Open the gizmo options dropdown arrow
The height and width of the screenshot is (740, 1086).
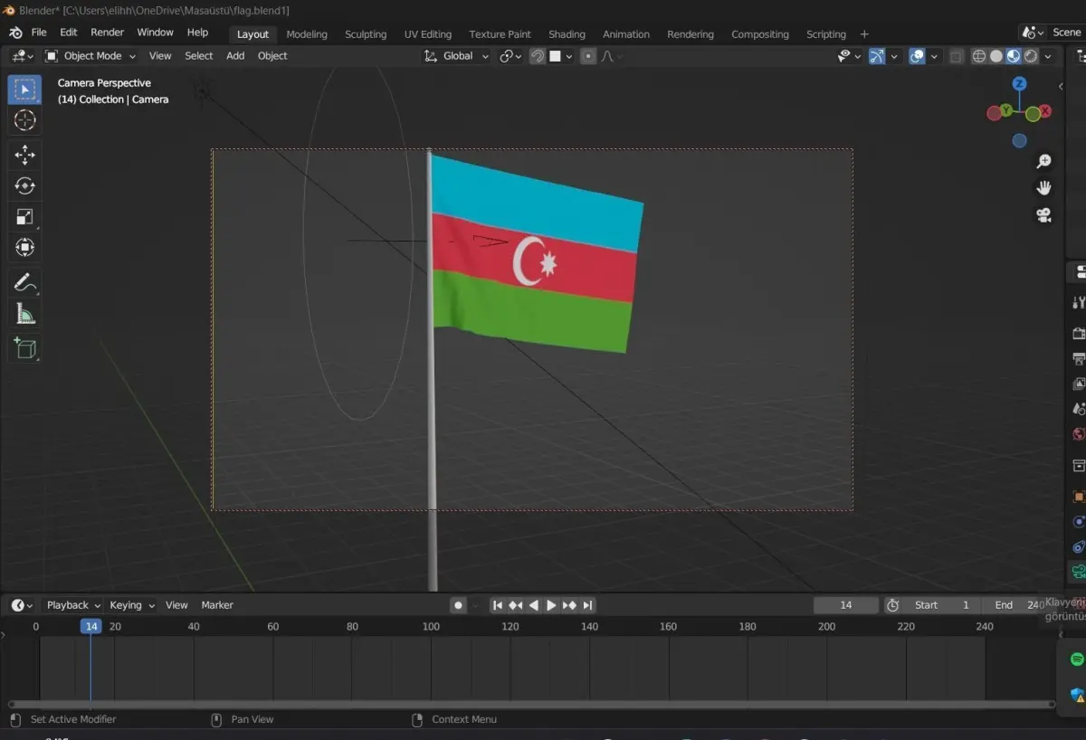pyautogui.click(x=894, y=56)
